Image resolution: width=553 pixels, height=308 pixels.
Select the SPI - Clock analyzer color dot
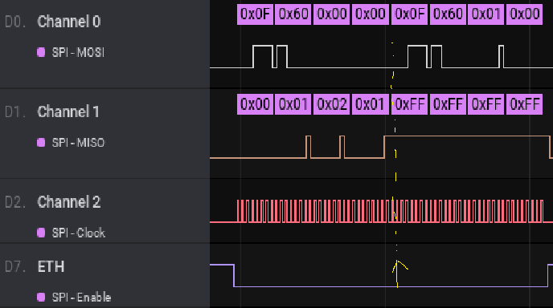41,233
